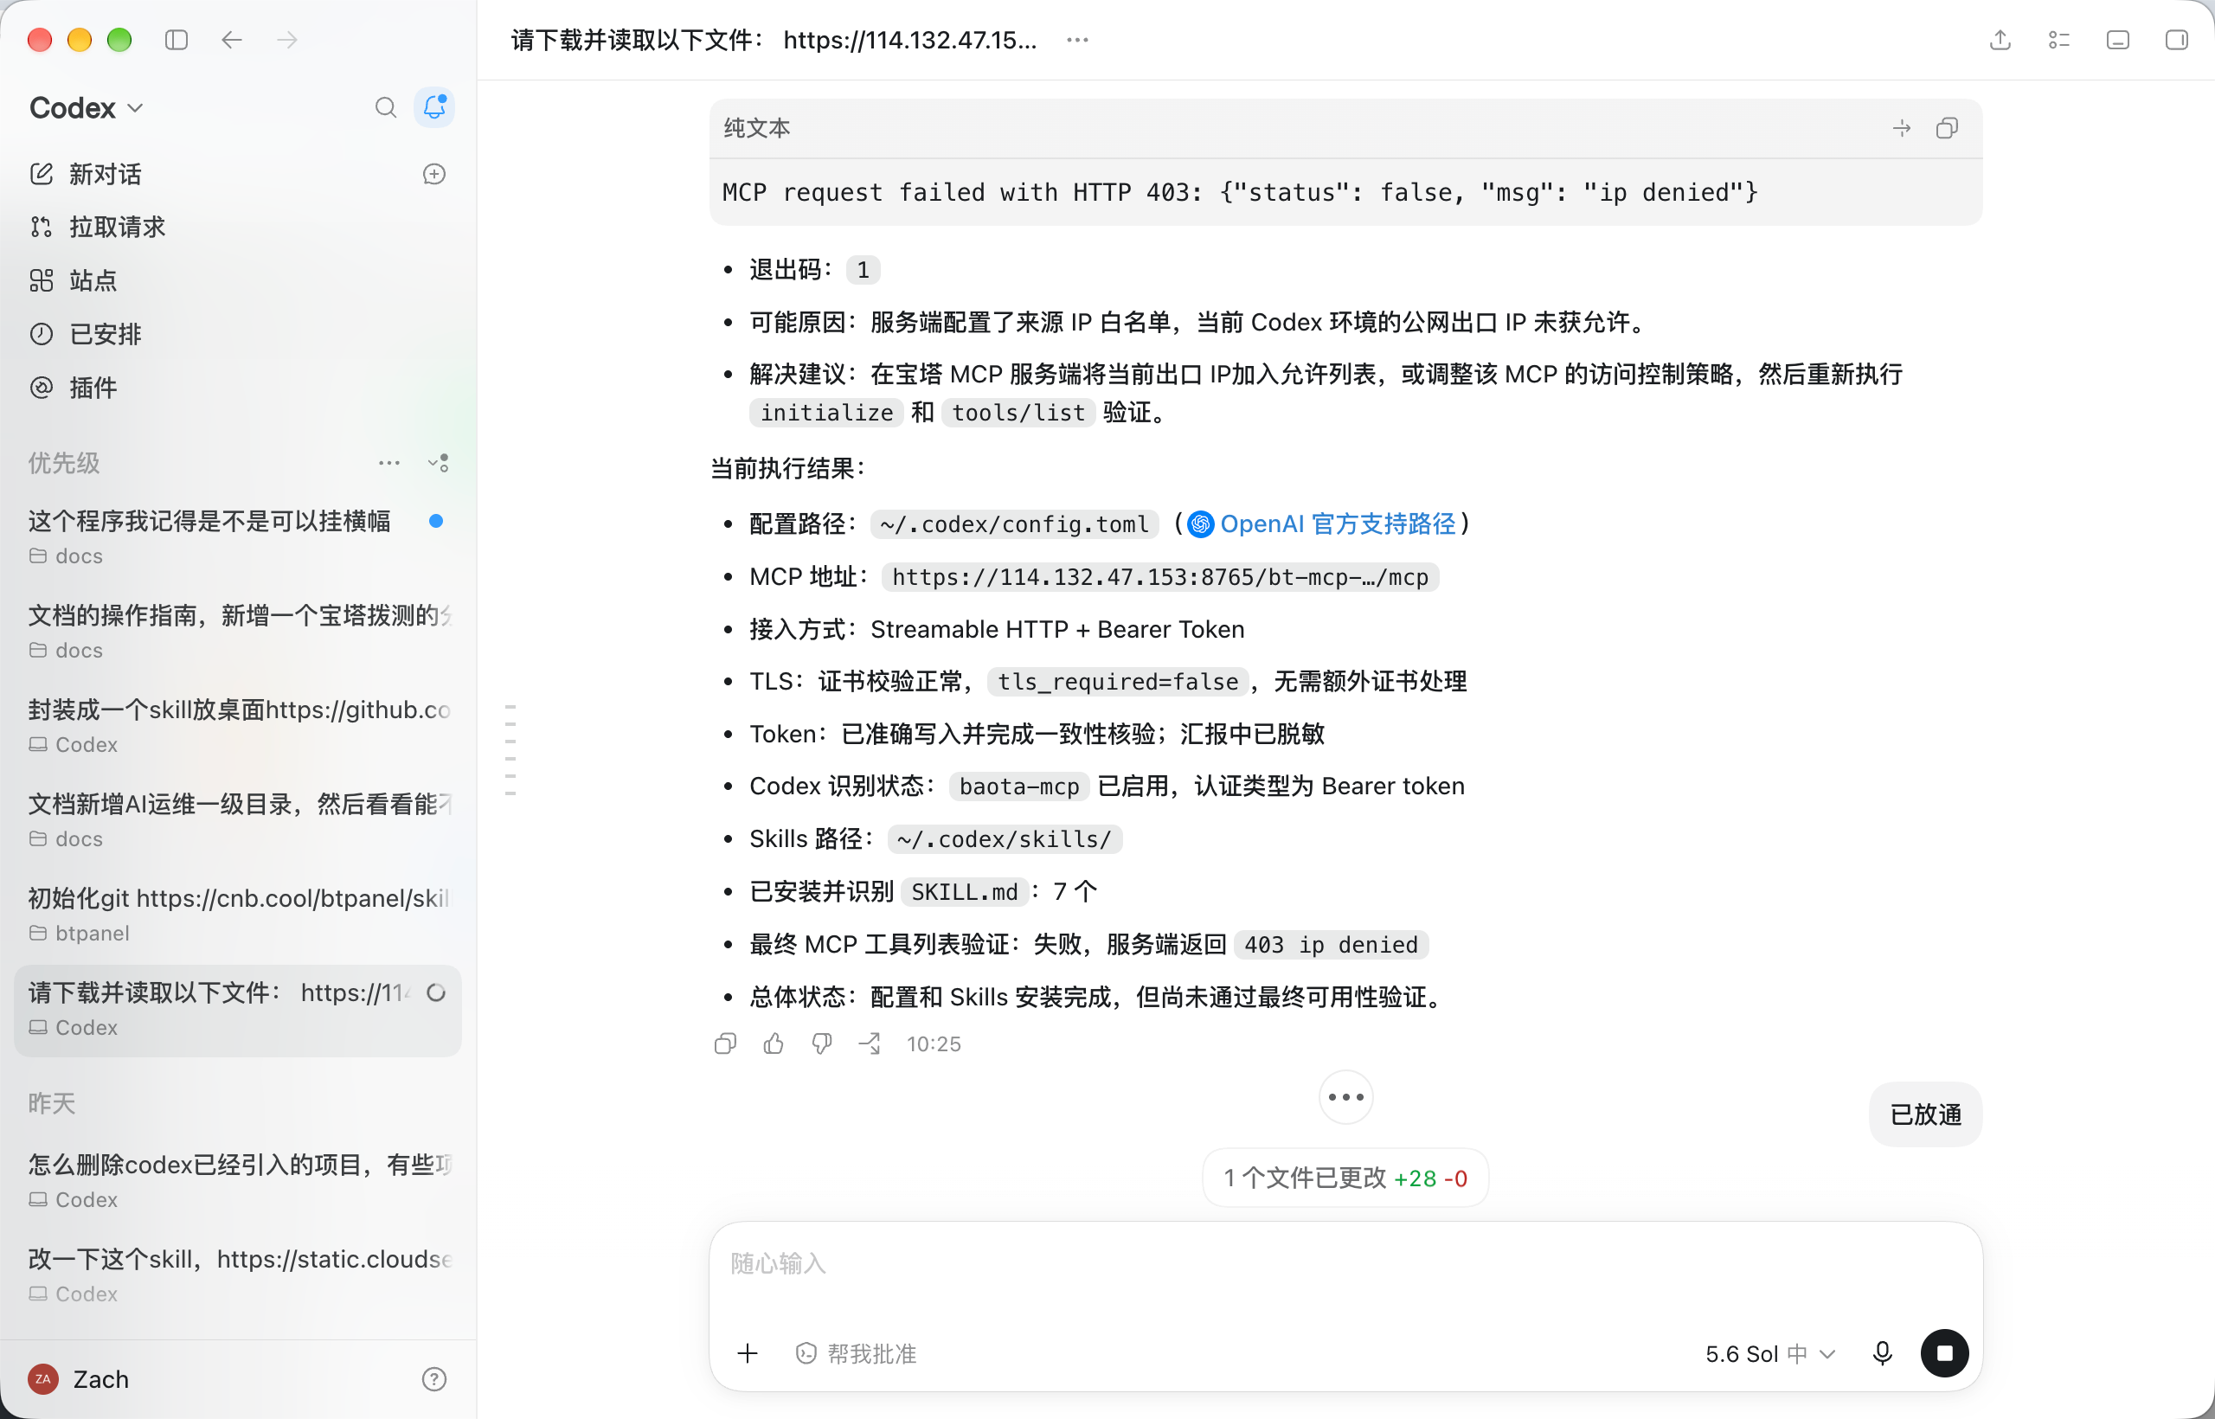Open conversation 封装成一个skill放桌面

click(237, 725)
